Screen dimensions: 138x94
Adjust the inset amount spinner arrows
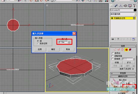(69, 42)
